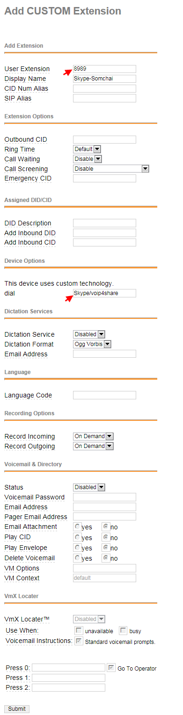Click the Add Inbound DID field
Screen dimensions: 183x715
pos(104,233)
